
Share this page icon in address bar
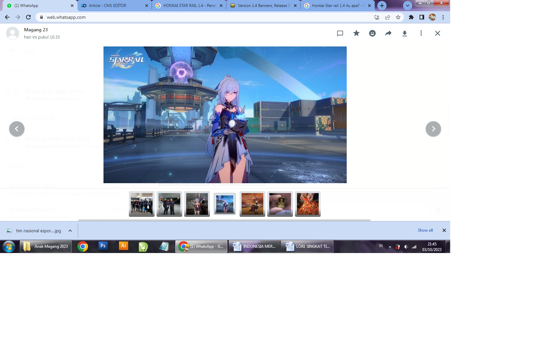[388, 17]
